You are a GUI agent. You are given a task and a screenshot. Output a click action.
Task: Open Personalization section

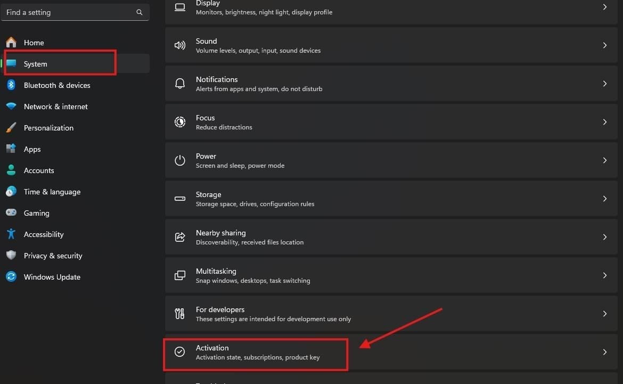75,128
